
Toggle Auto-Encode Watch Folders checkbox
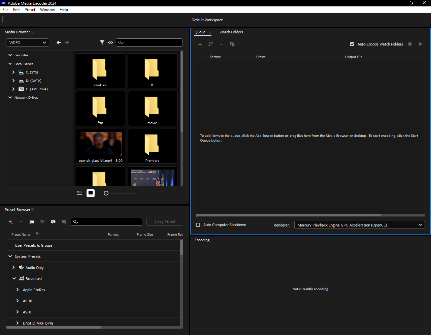coord(352,44)
